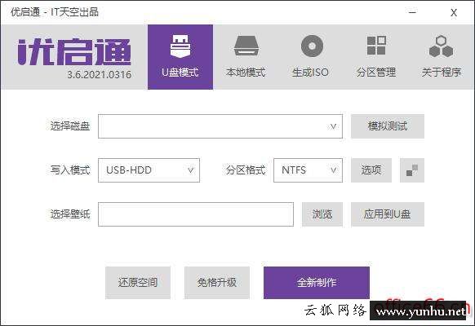Open the 分区格式 NTFS dropdown

308,170
